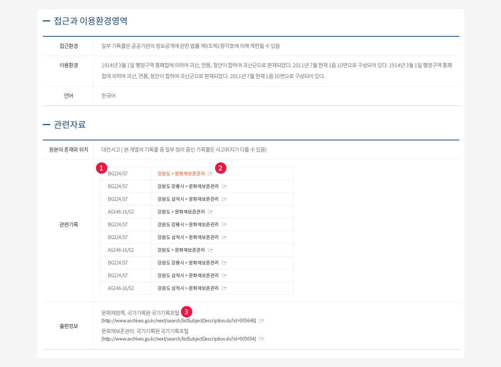Click the red numbered badge 3
Viewport: 501px width, 367px height.
(x=186, y=312)
